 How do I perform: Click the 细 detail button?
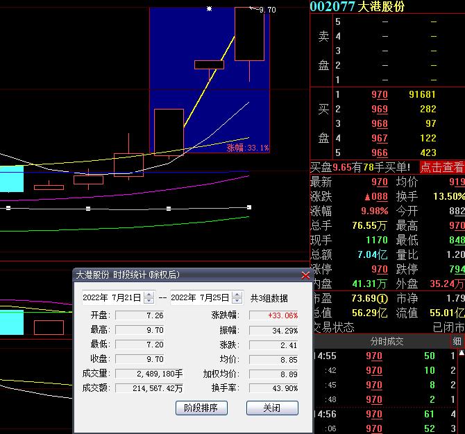pyautogui.click(x=457, y=341)
